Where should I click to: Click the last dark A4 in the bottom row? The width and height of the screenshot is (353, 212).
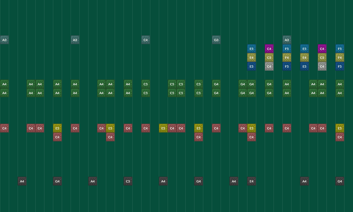pos(304,181)
